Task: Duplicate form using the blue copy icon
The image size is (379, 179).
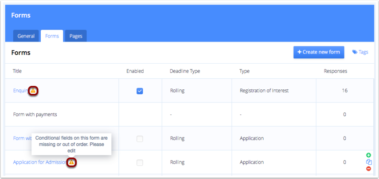Action: pyautogui.click(x=369, y=162)
